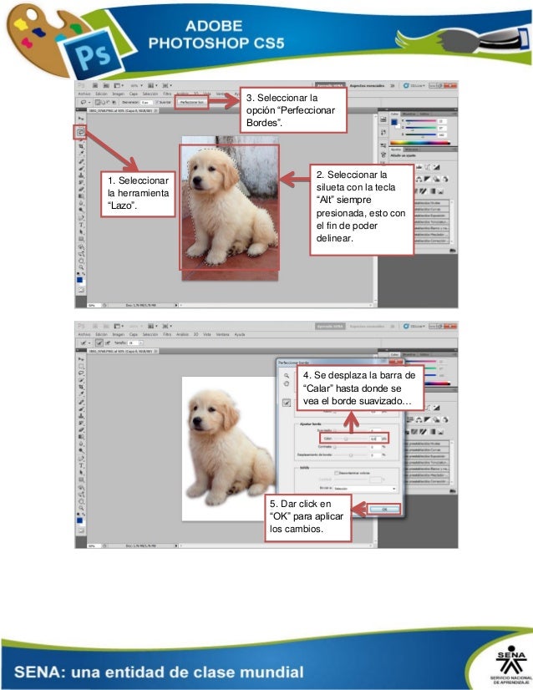Click the Erase Refinements icon in the dialog window's options bar
This screenshot has width=533, height=690.
click(107, 342)
